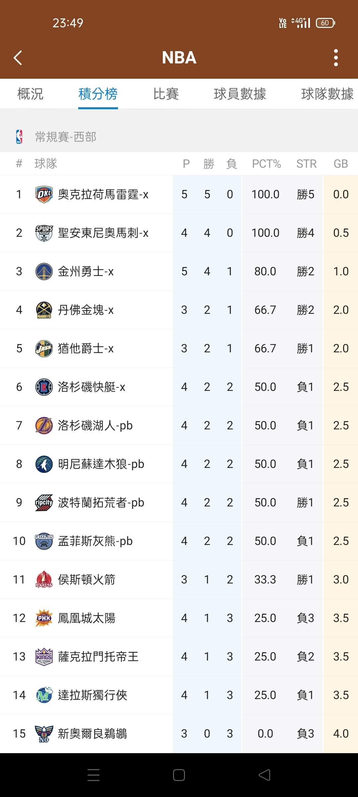
Task: Switch to the 概況 tab
Action: pyautogui.click(x=30, y=94)
